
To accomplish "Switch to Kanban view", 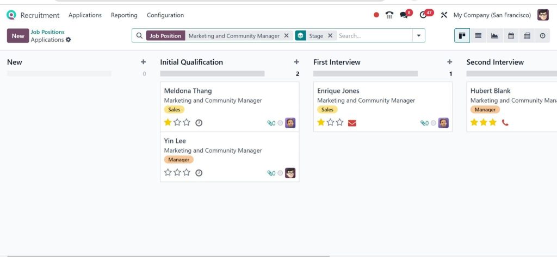I will [x=462, y=35].
